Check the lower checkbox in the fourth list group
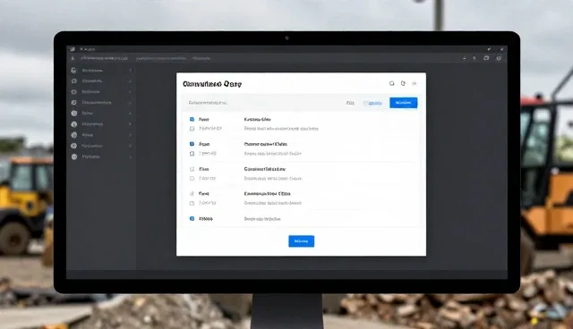The height and width of the screenshot is (329, 573). pyautogui.click(x=192, y=203)
